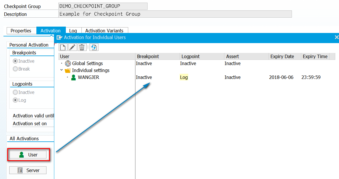Open the Properties tab
The image size is (339, 179).
click(x=21, y=31)
